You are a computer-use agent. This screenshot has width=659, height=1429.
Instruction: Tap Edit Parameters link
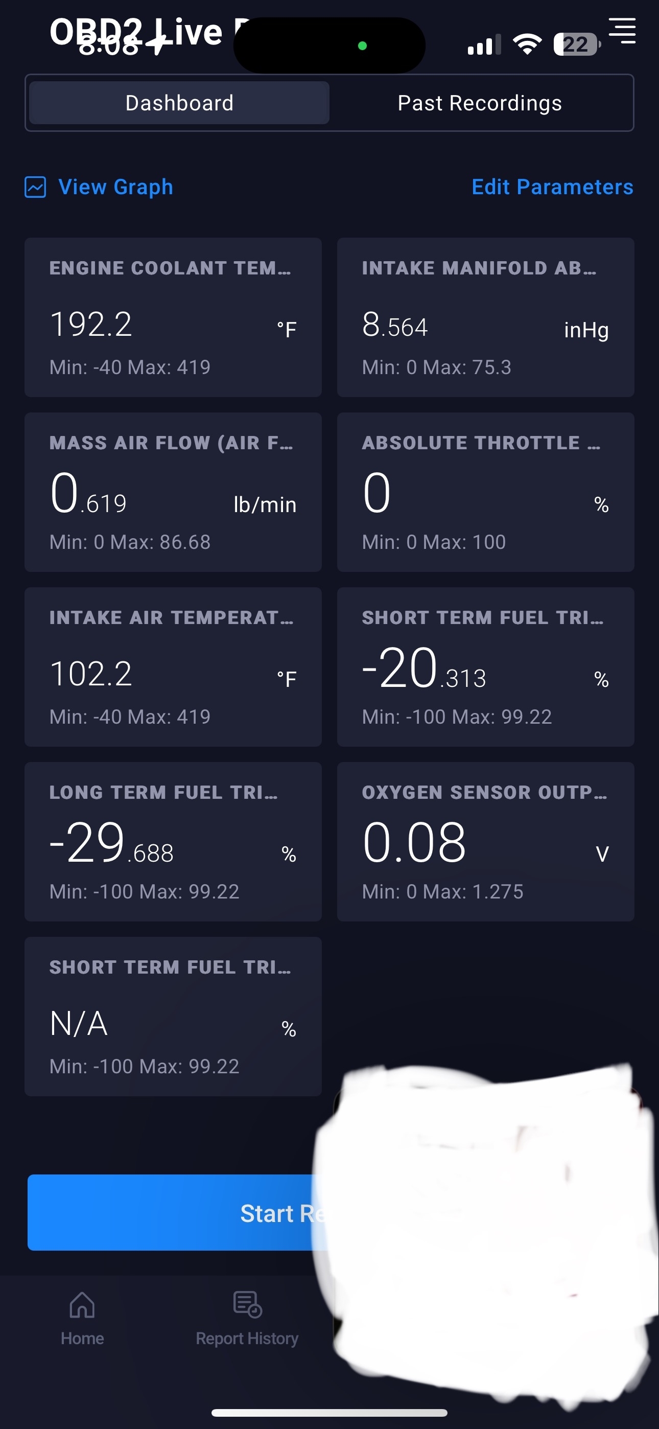tap(552, 188)
